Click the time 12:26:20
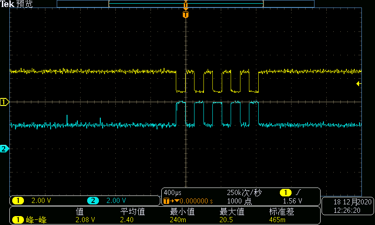The image size is (375, 225). tap(347, 210)
